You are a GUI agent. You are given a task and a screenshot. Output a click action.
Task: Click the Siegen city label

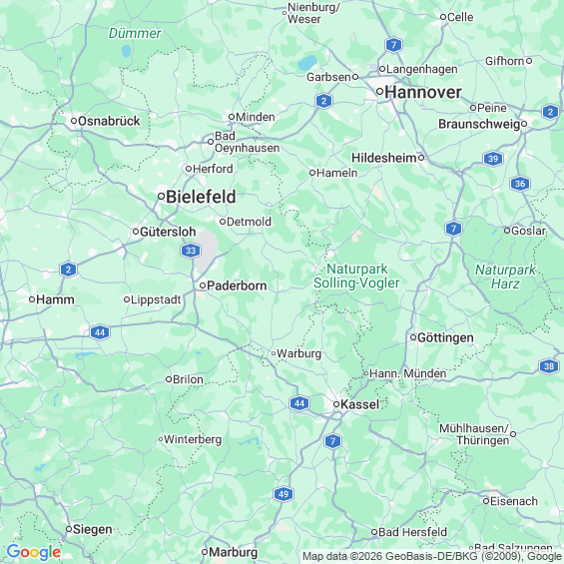(93, 529)
